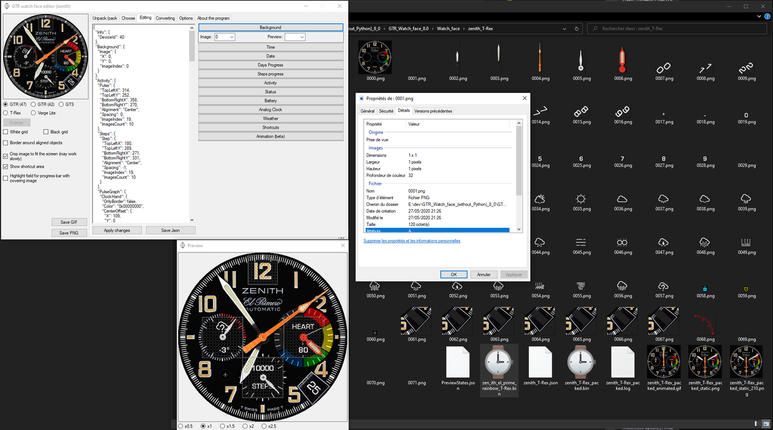Select the 0036.png cloud weather icon
The image size is (773, 430).
622,199
